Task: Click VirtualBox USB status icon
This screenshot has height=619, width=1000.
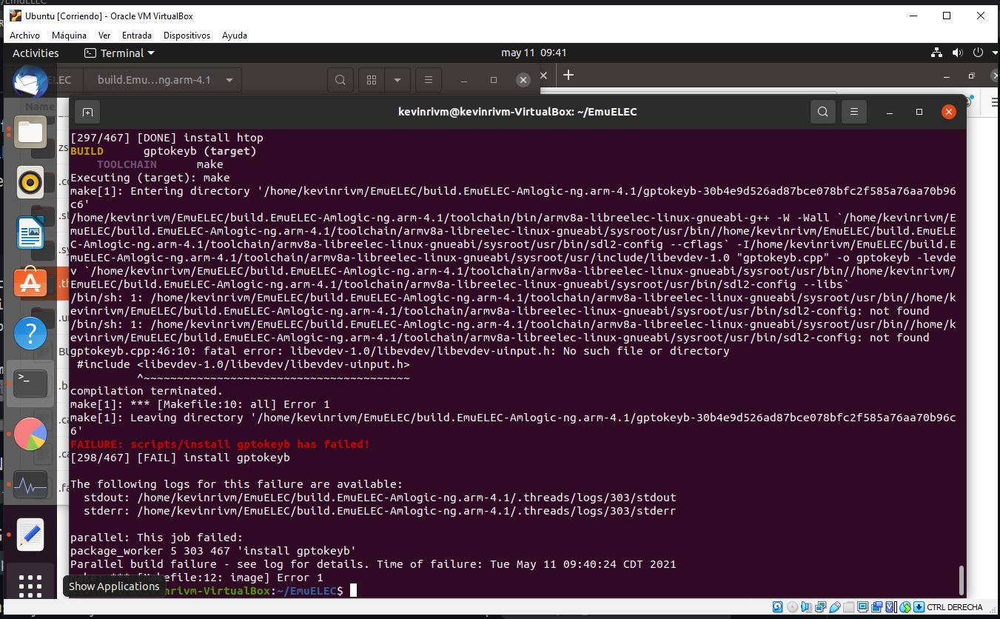Action: [834, 607]
